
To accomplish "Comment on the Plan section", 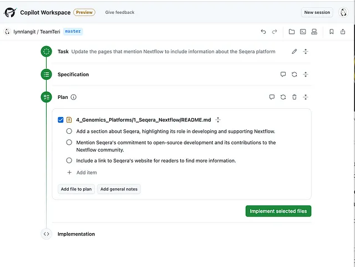I will click(x=272, y=97).
